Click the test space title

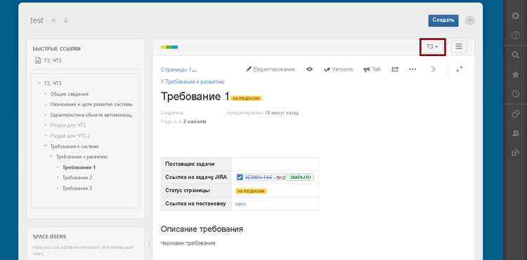(x=37, y=20)
